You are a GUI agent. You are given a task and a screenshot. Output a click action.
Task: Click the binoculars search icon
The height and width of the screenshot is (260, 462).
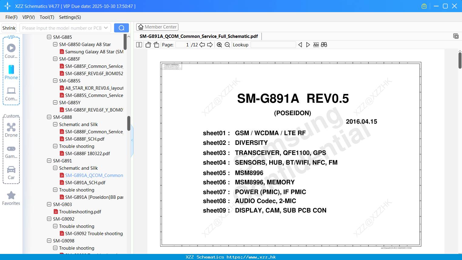[324, 45]
